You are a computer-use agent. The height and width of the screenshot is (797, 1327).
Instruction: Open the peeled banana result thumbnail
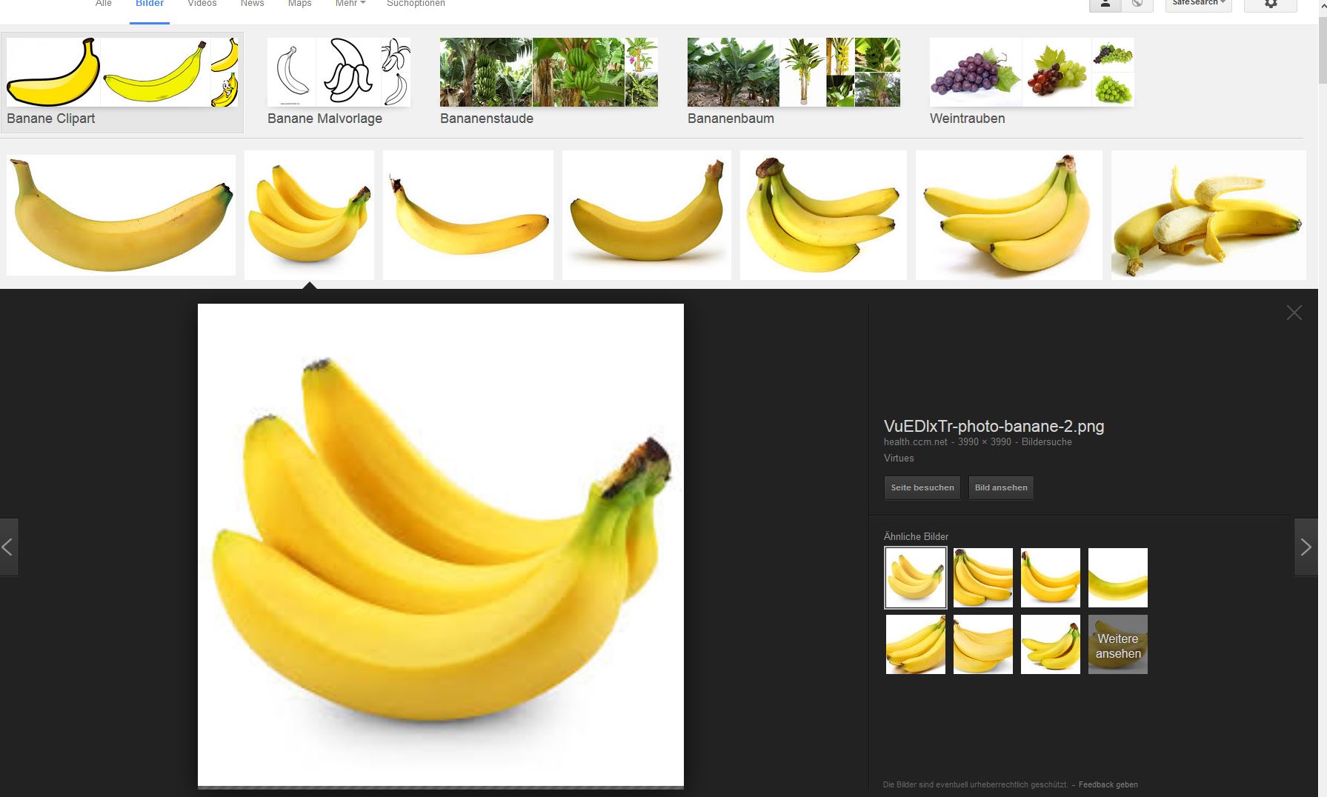(1208, 216)
